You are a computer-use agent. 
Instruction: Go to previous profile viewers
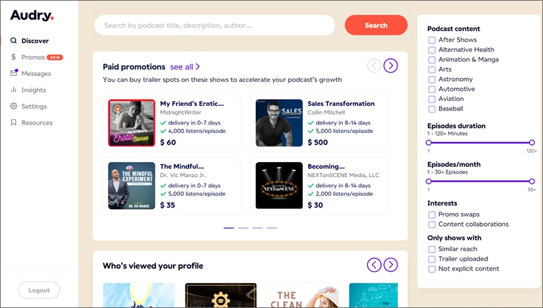click(374, 265)
